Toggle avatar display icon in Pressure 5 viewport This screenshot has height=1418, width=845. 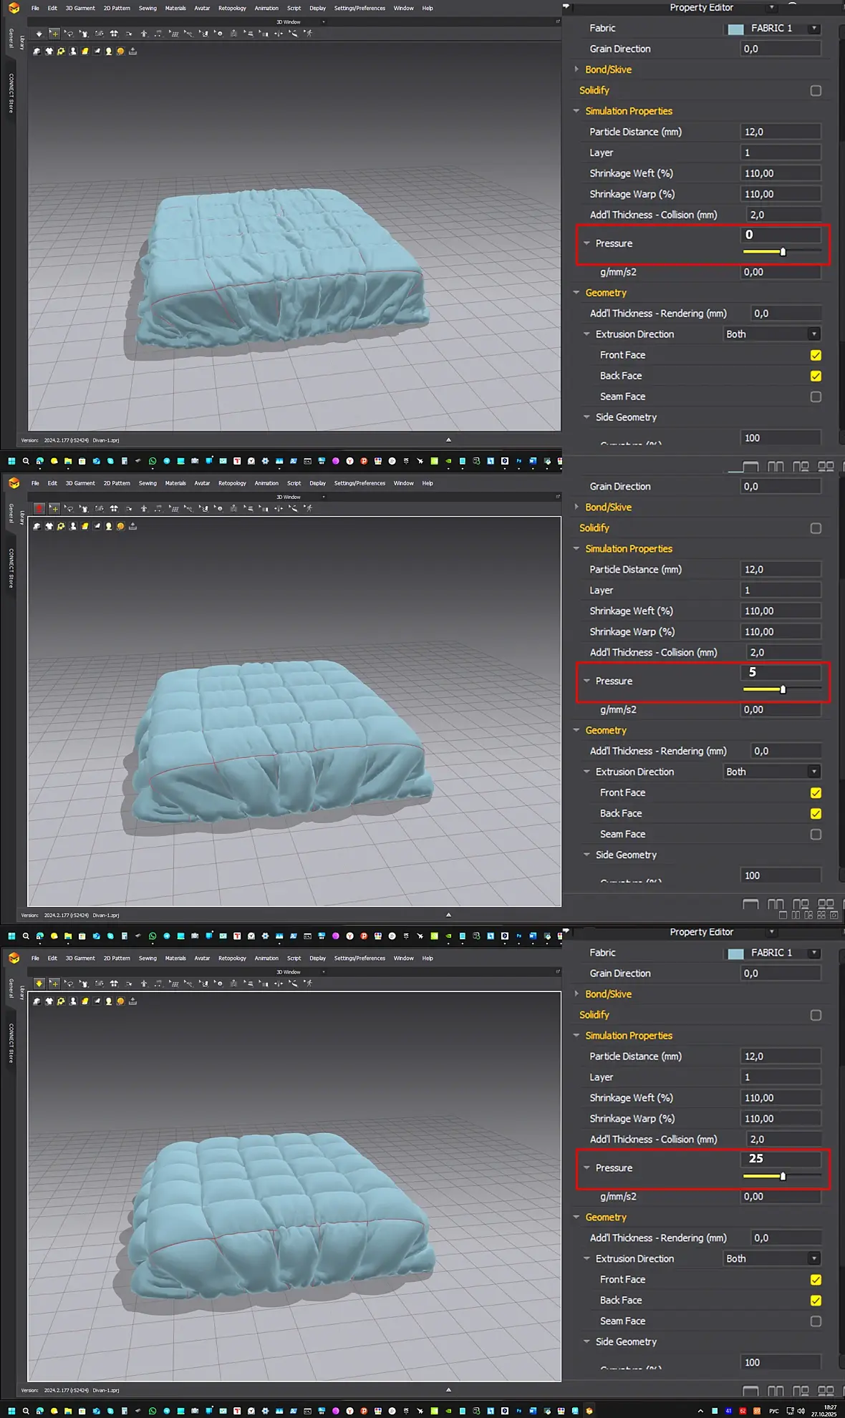73,526
